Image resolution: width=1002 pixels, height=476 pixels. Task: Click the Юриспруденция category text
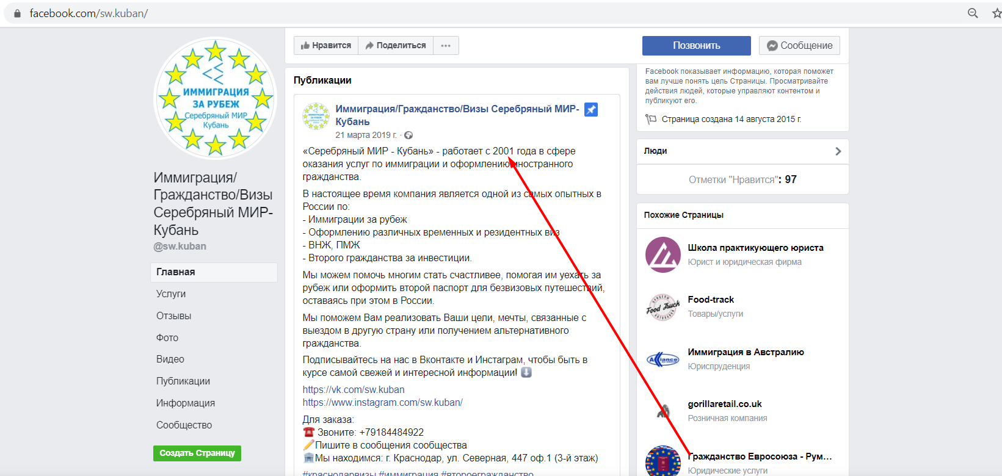pyautogui.click(x=719, y=366)
